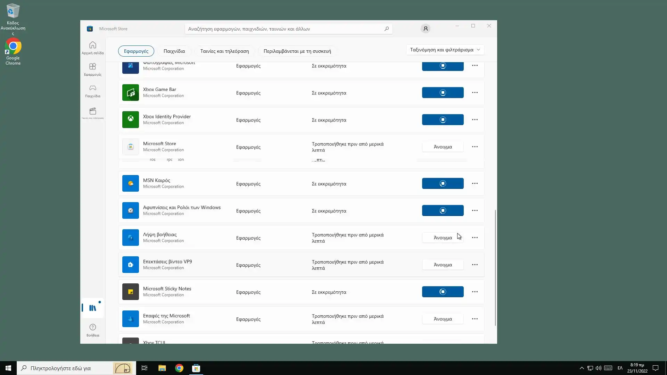Screen dimensions: 667x375
Task: Open more options for Xbox Identity Provider
Action: (475, 120)
